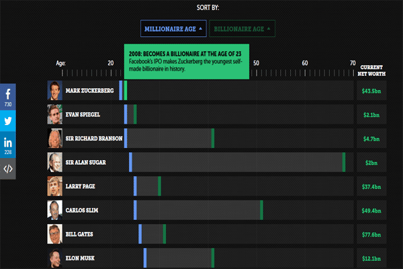Open Sir Richard Branson's photo
This screenshot has width=403, height=269.
tap(54, 139)
